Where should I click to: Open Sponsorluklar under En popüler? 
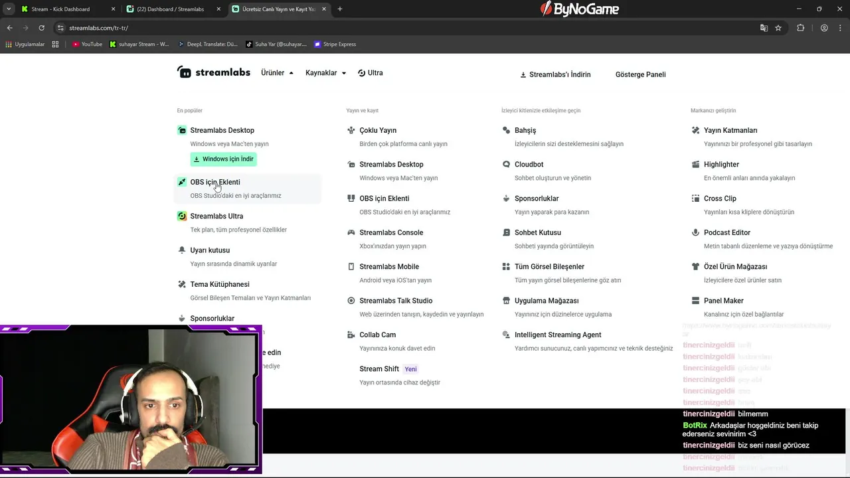(x=212, y=319)
